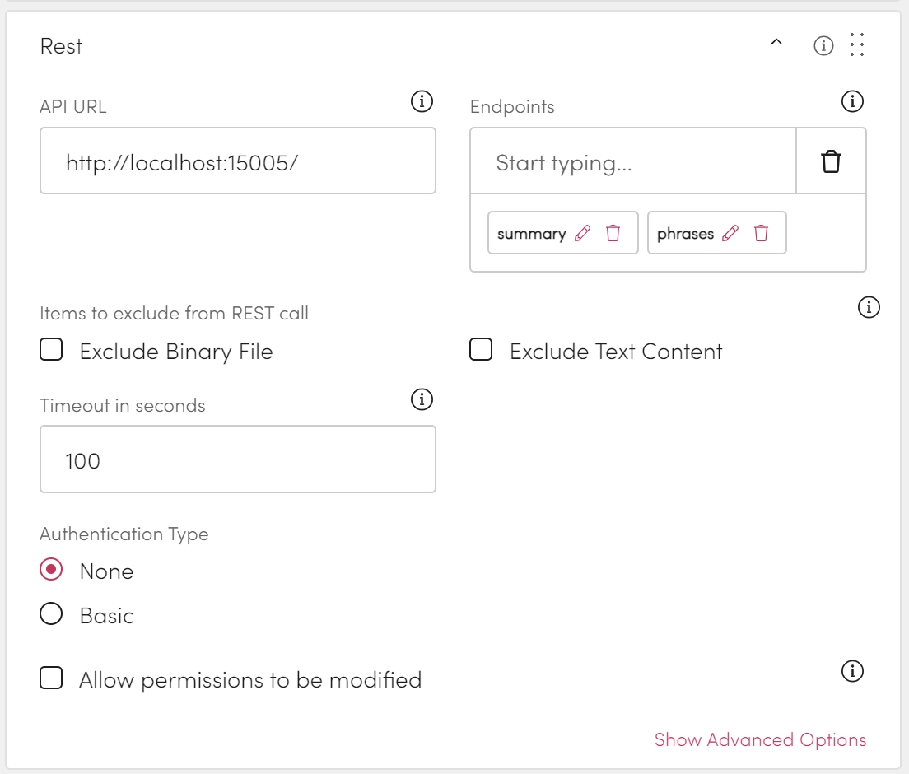Viewport: 909px width, 774px height.
Task: Delete the phrases endpoint tag
Action: point(762,234)
